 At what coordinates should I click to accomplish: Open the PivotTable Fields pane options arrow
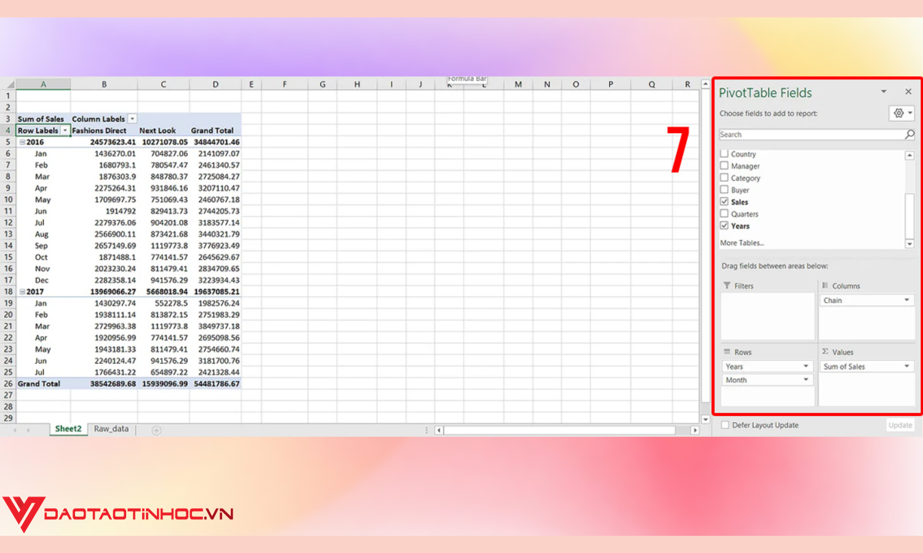[884, 92]
